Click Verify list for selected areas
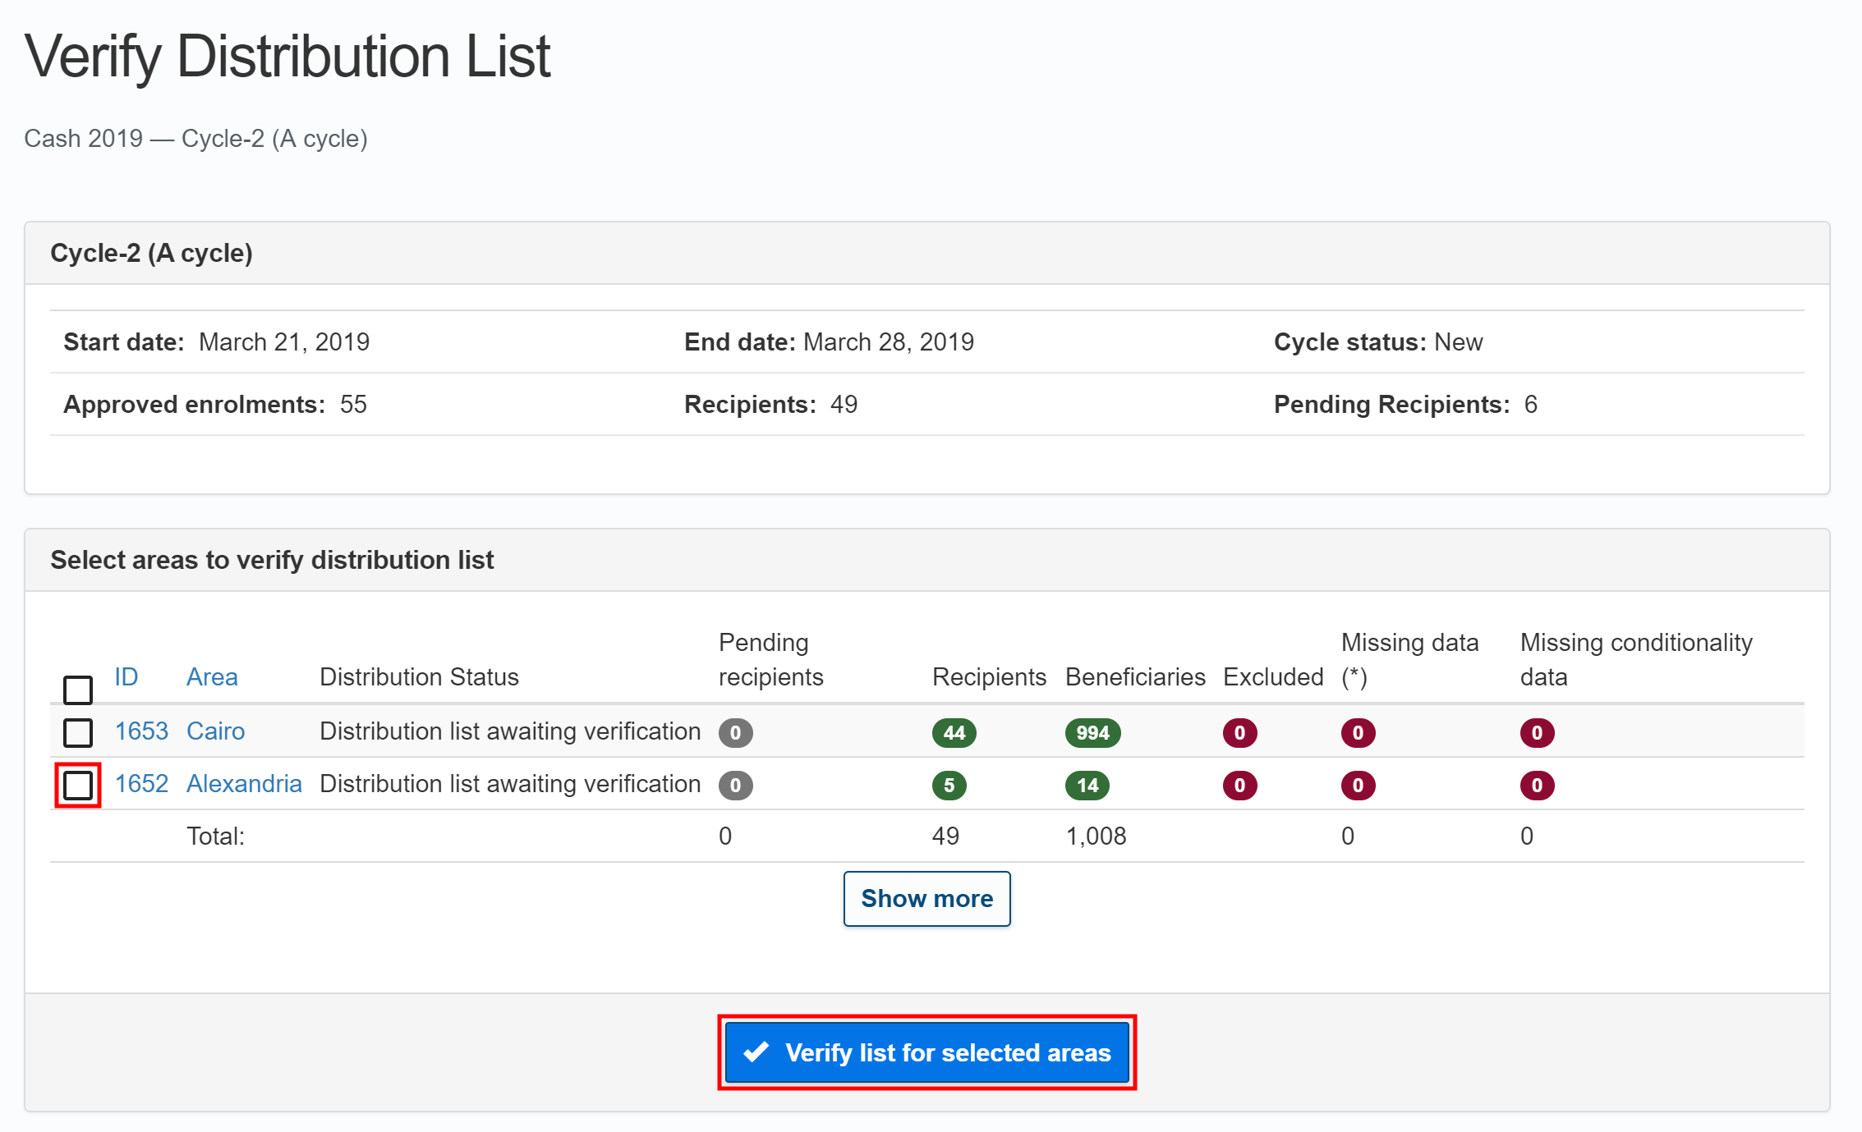1862x1132 pixels. (x=926, y=1052)
